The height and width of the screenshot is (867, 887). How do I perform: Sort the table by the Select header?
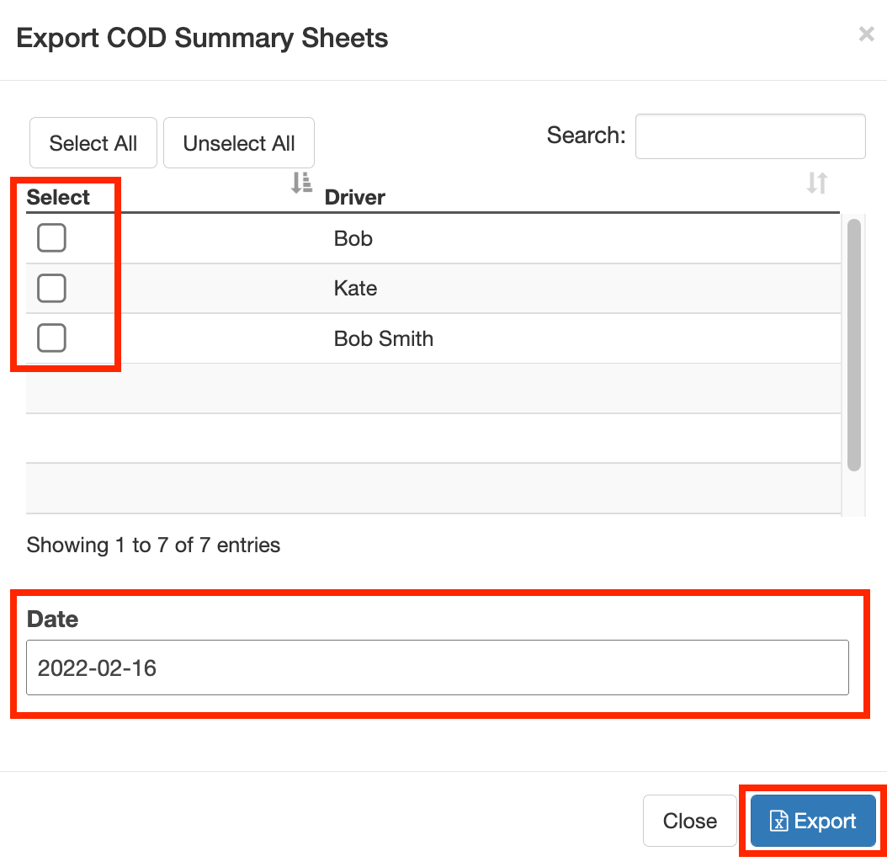pyautogui.click(x=58, y=197)
